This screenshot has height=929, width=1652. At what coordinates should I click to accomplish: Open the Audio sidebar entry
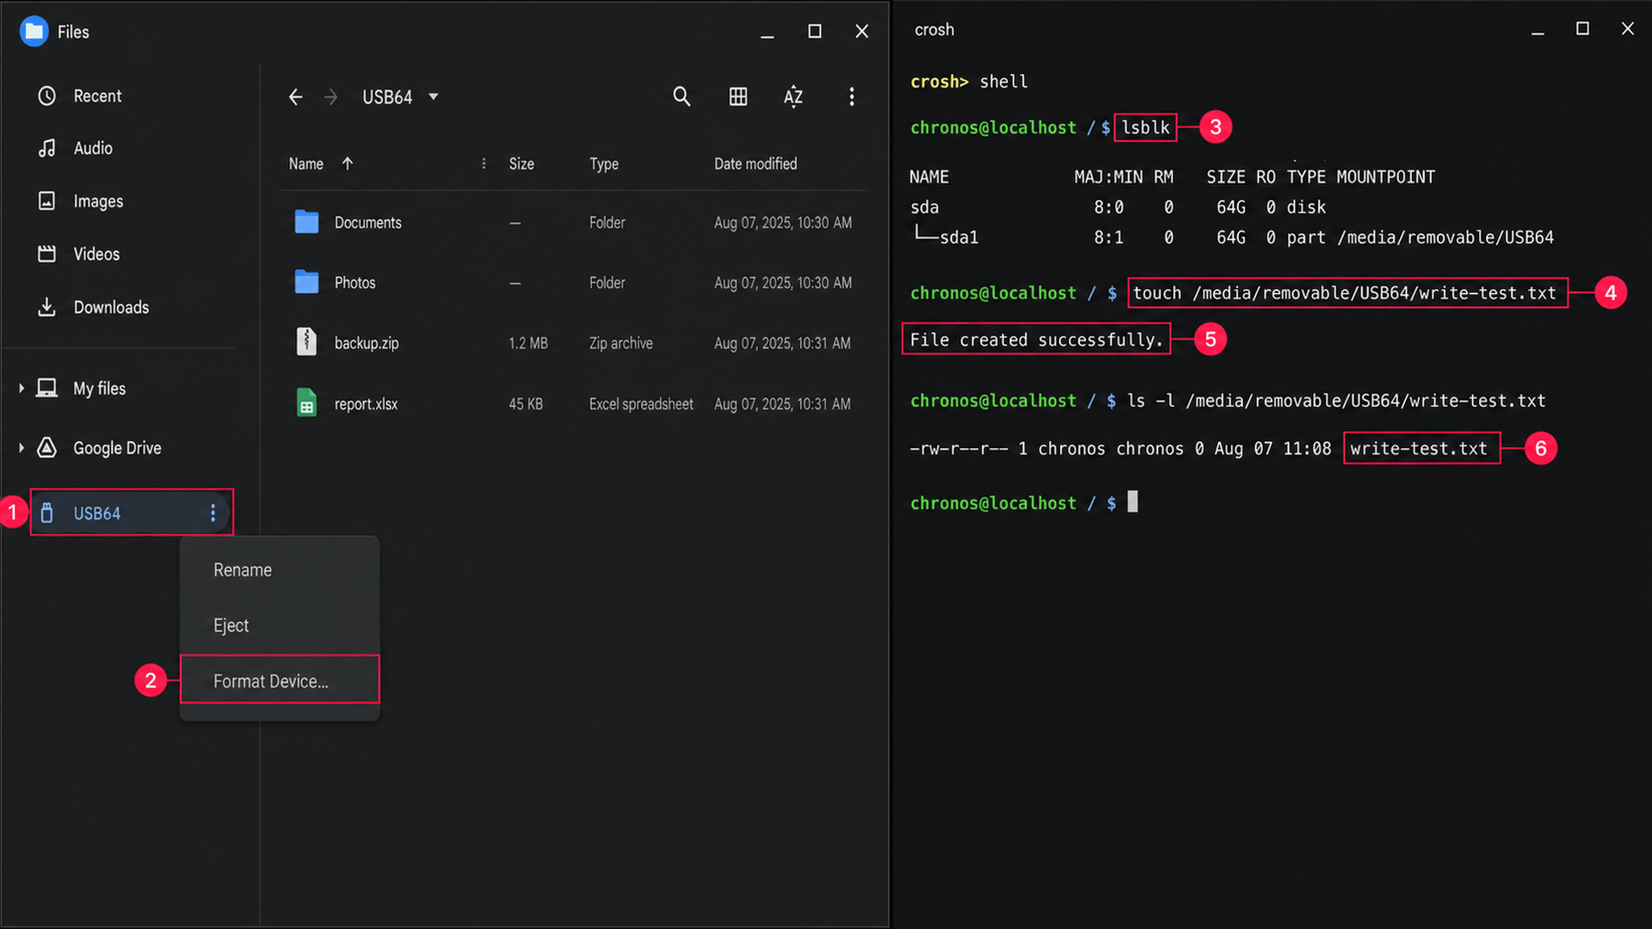(93, 148)
